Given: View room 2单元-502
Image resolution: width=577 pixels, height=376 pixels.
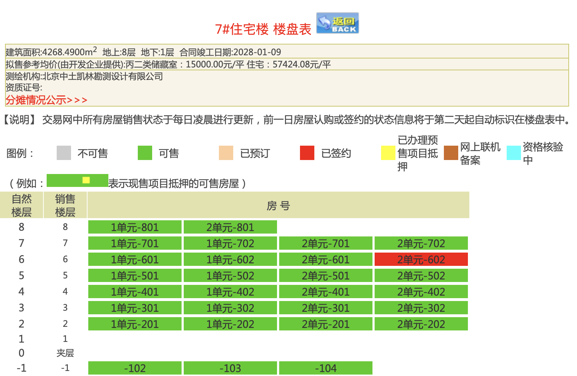Looking at the screenshot, I should pos(421,276).
